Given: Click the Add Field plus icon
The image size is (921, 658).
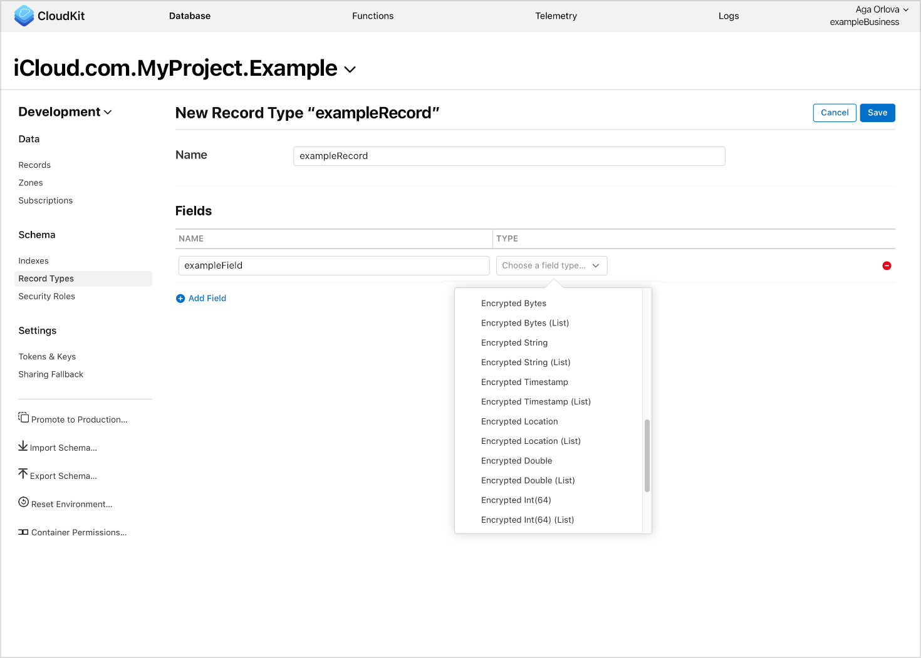Looking at the screenshot, I should click(180, 299).
